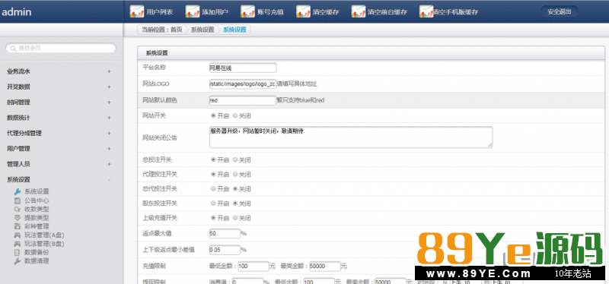Set 网站开关 to 开启
The width and height of the screenshot is (609, 284).
tap(213, 115)
